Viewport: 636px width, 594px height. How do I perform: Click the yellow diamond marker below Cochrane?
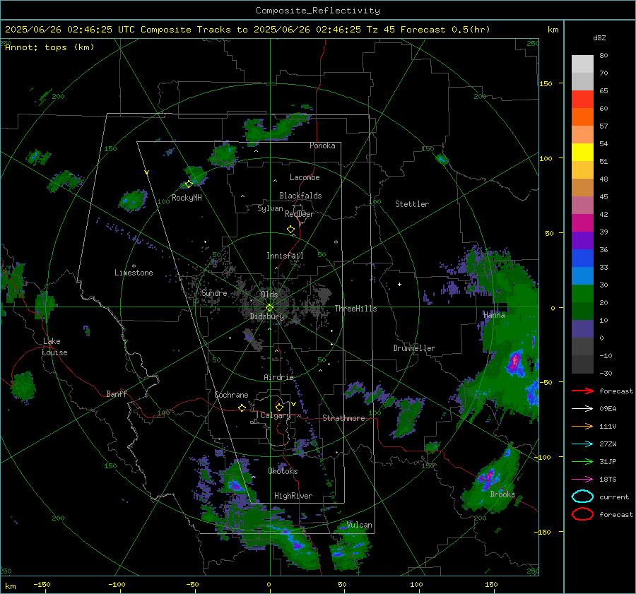pos(242,408)
